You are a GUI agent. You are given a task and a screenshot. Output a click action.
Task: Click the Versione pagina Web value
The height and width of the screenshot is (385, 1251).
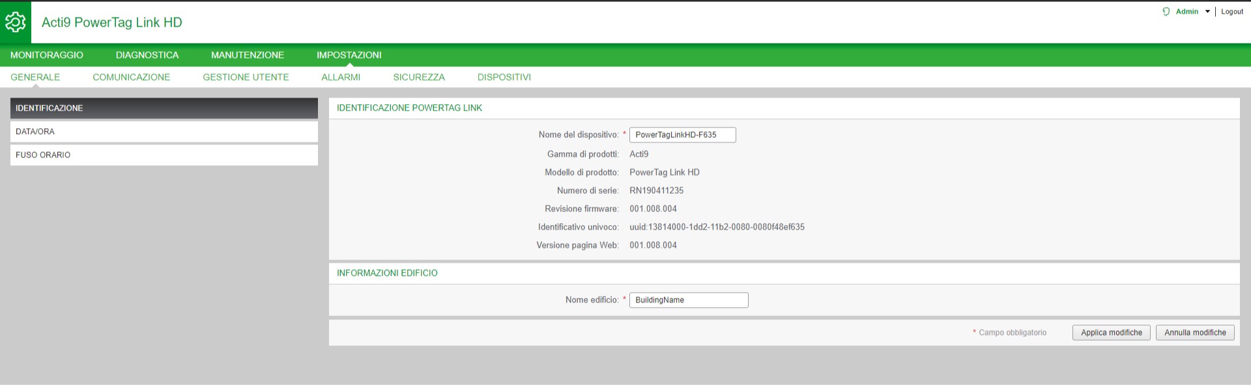point(654,245)
